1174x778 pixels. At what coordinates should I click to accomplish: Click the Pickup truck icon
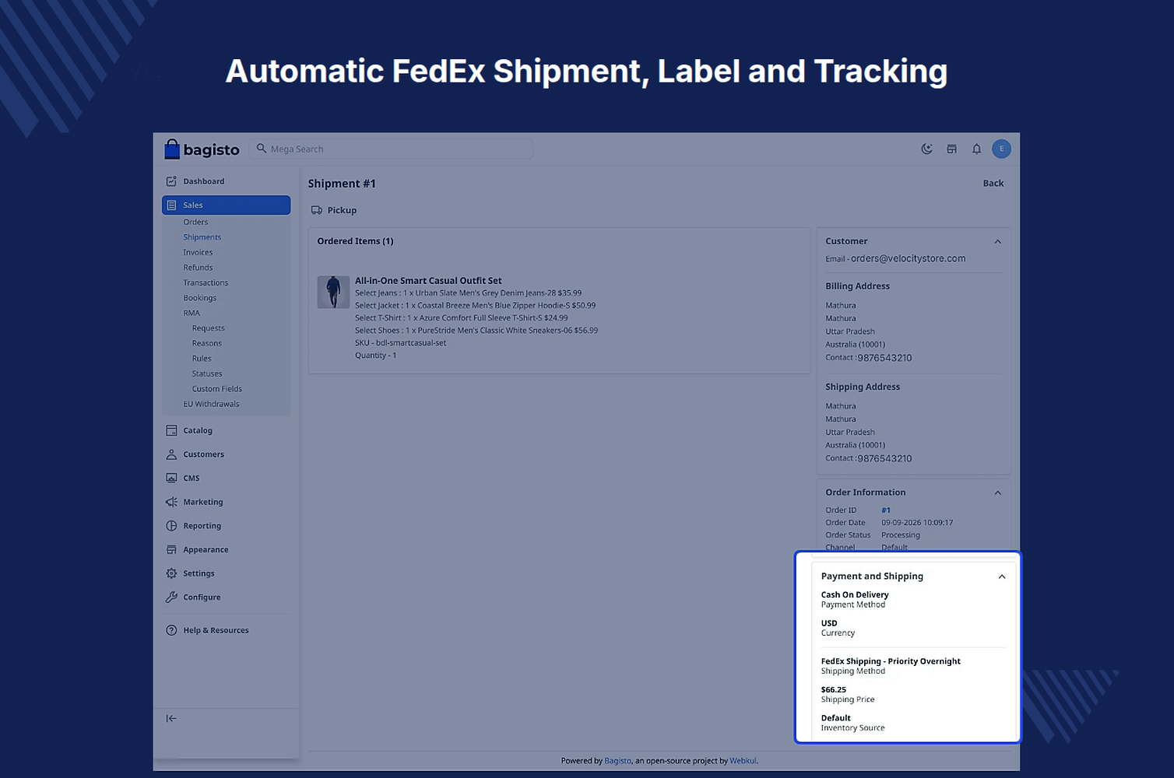click(x=316, y=210)
